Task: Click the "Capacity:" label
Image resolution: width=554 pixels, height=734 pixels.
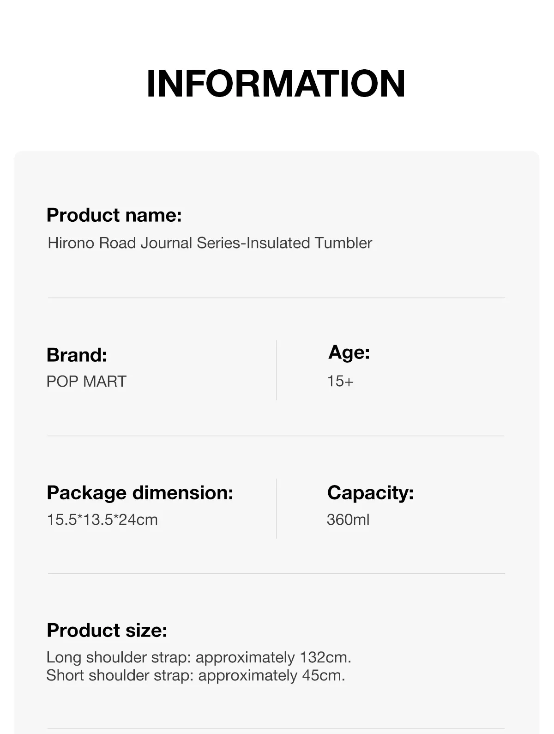Action: 370,493
